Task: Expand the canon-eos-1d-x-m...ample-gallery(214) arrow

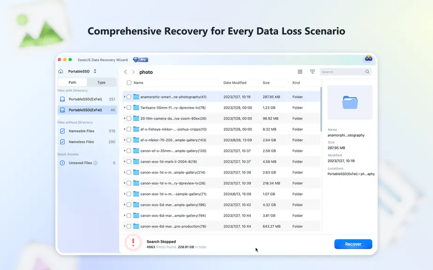Action: [124, 172]
